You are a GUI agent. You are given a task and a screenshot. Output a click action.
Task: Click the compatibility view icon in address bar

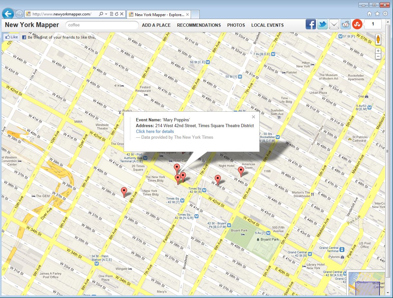tap(111, 14)
